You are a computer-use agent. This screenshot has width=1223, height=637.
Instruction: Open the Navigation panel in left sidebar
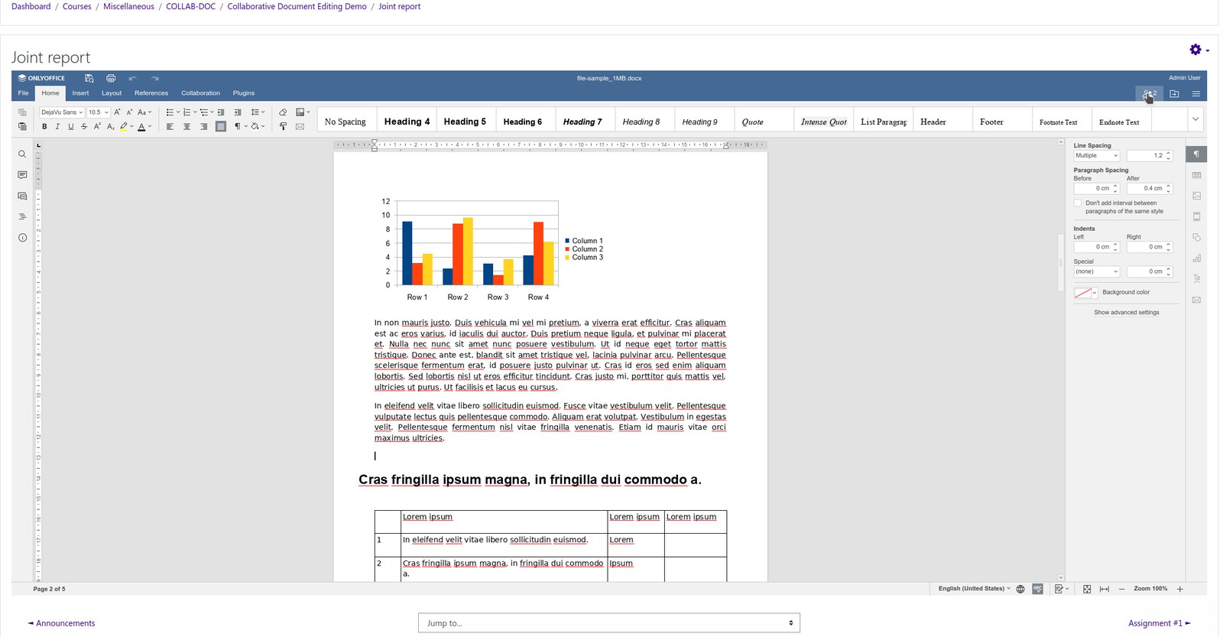coord(22,217)
